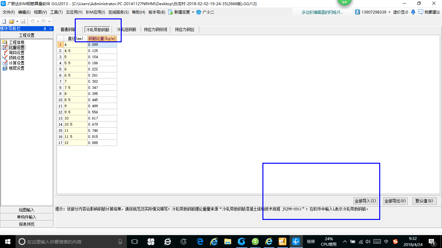The height and width of the screenshot is (248, 442).
Task: Open the green 360 browser taskbar icon
Action: click(255, 242)
